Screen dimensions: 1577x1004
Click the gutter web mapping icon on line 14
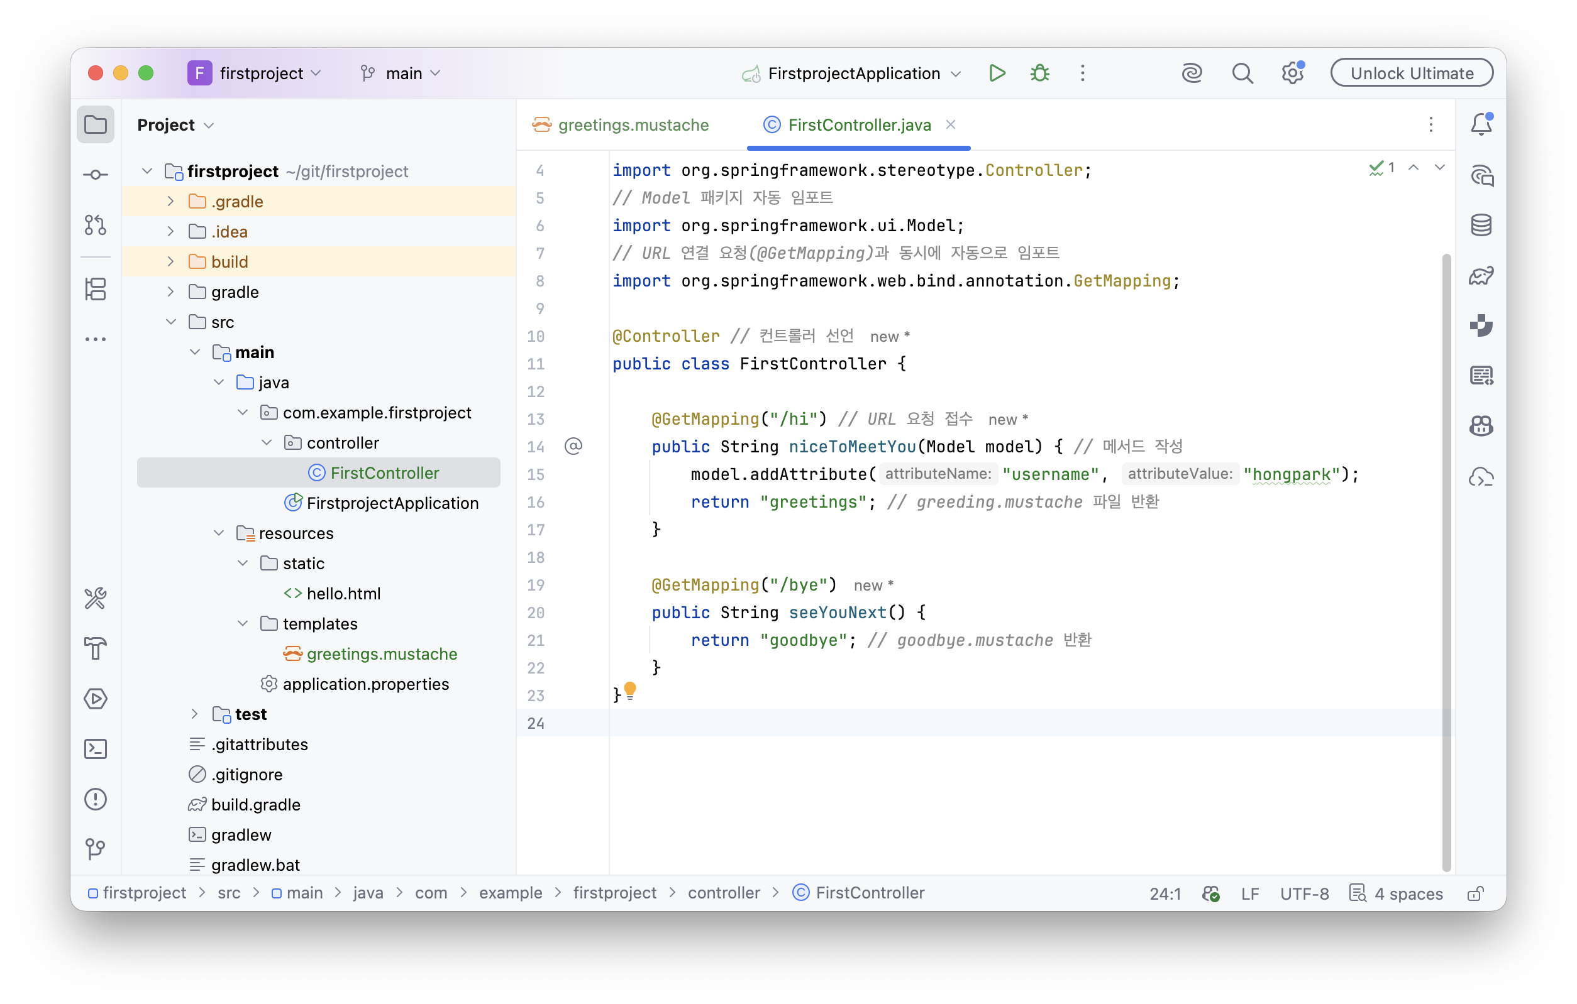(x=573, y=446)
